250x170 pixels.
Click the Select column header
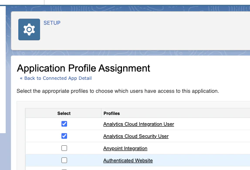pyautogui.click(x=64, y=113)
